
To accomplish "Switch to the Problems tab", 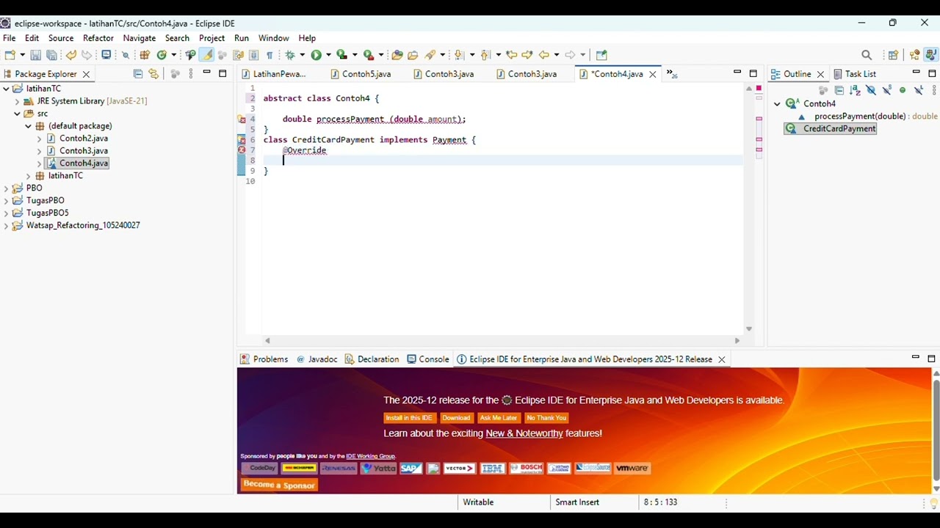I will (x=264, y=359).
